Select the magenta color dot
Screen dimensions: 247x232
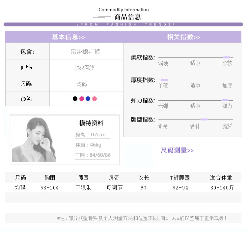point(82,99)
